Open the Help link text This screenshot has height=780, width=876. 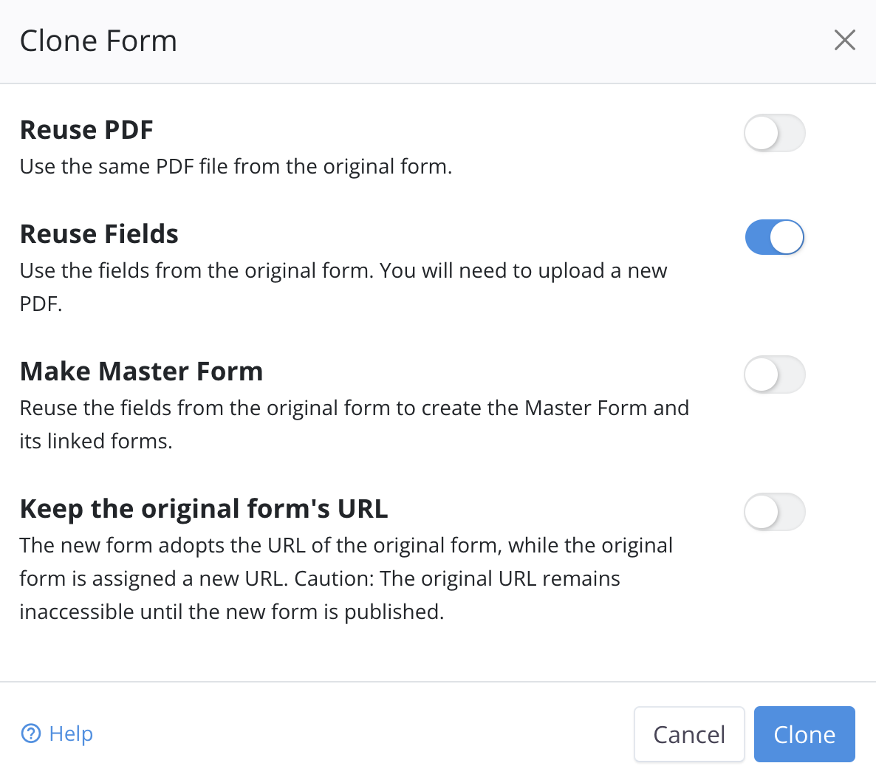point(71,733)
